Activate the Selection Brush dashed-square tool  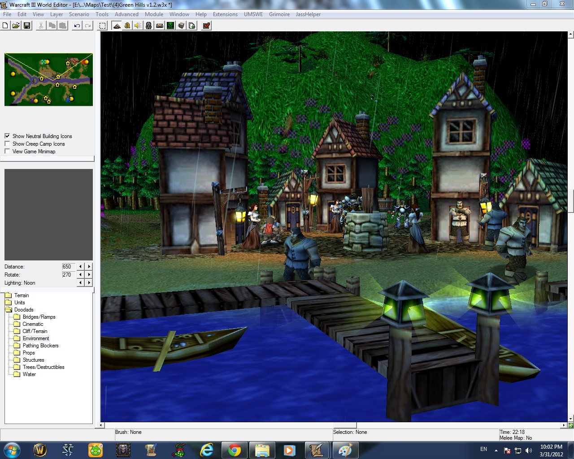pyautogui.click(x=103, y=26)
